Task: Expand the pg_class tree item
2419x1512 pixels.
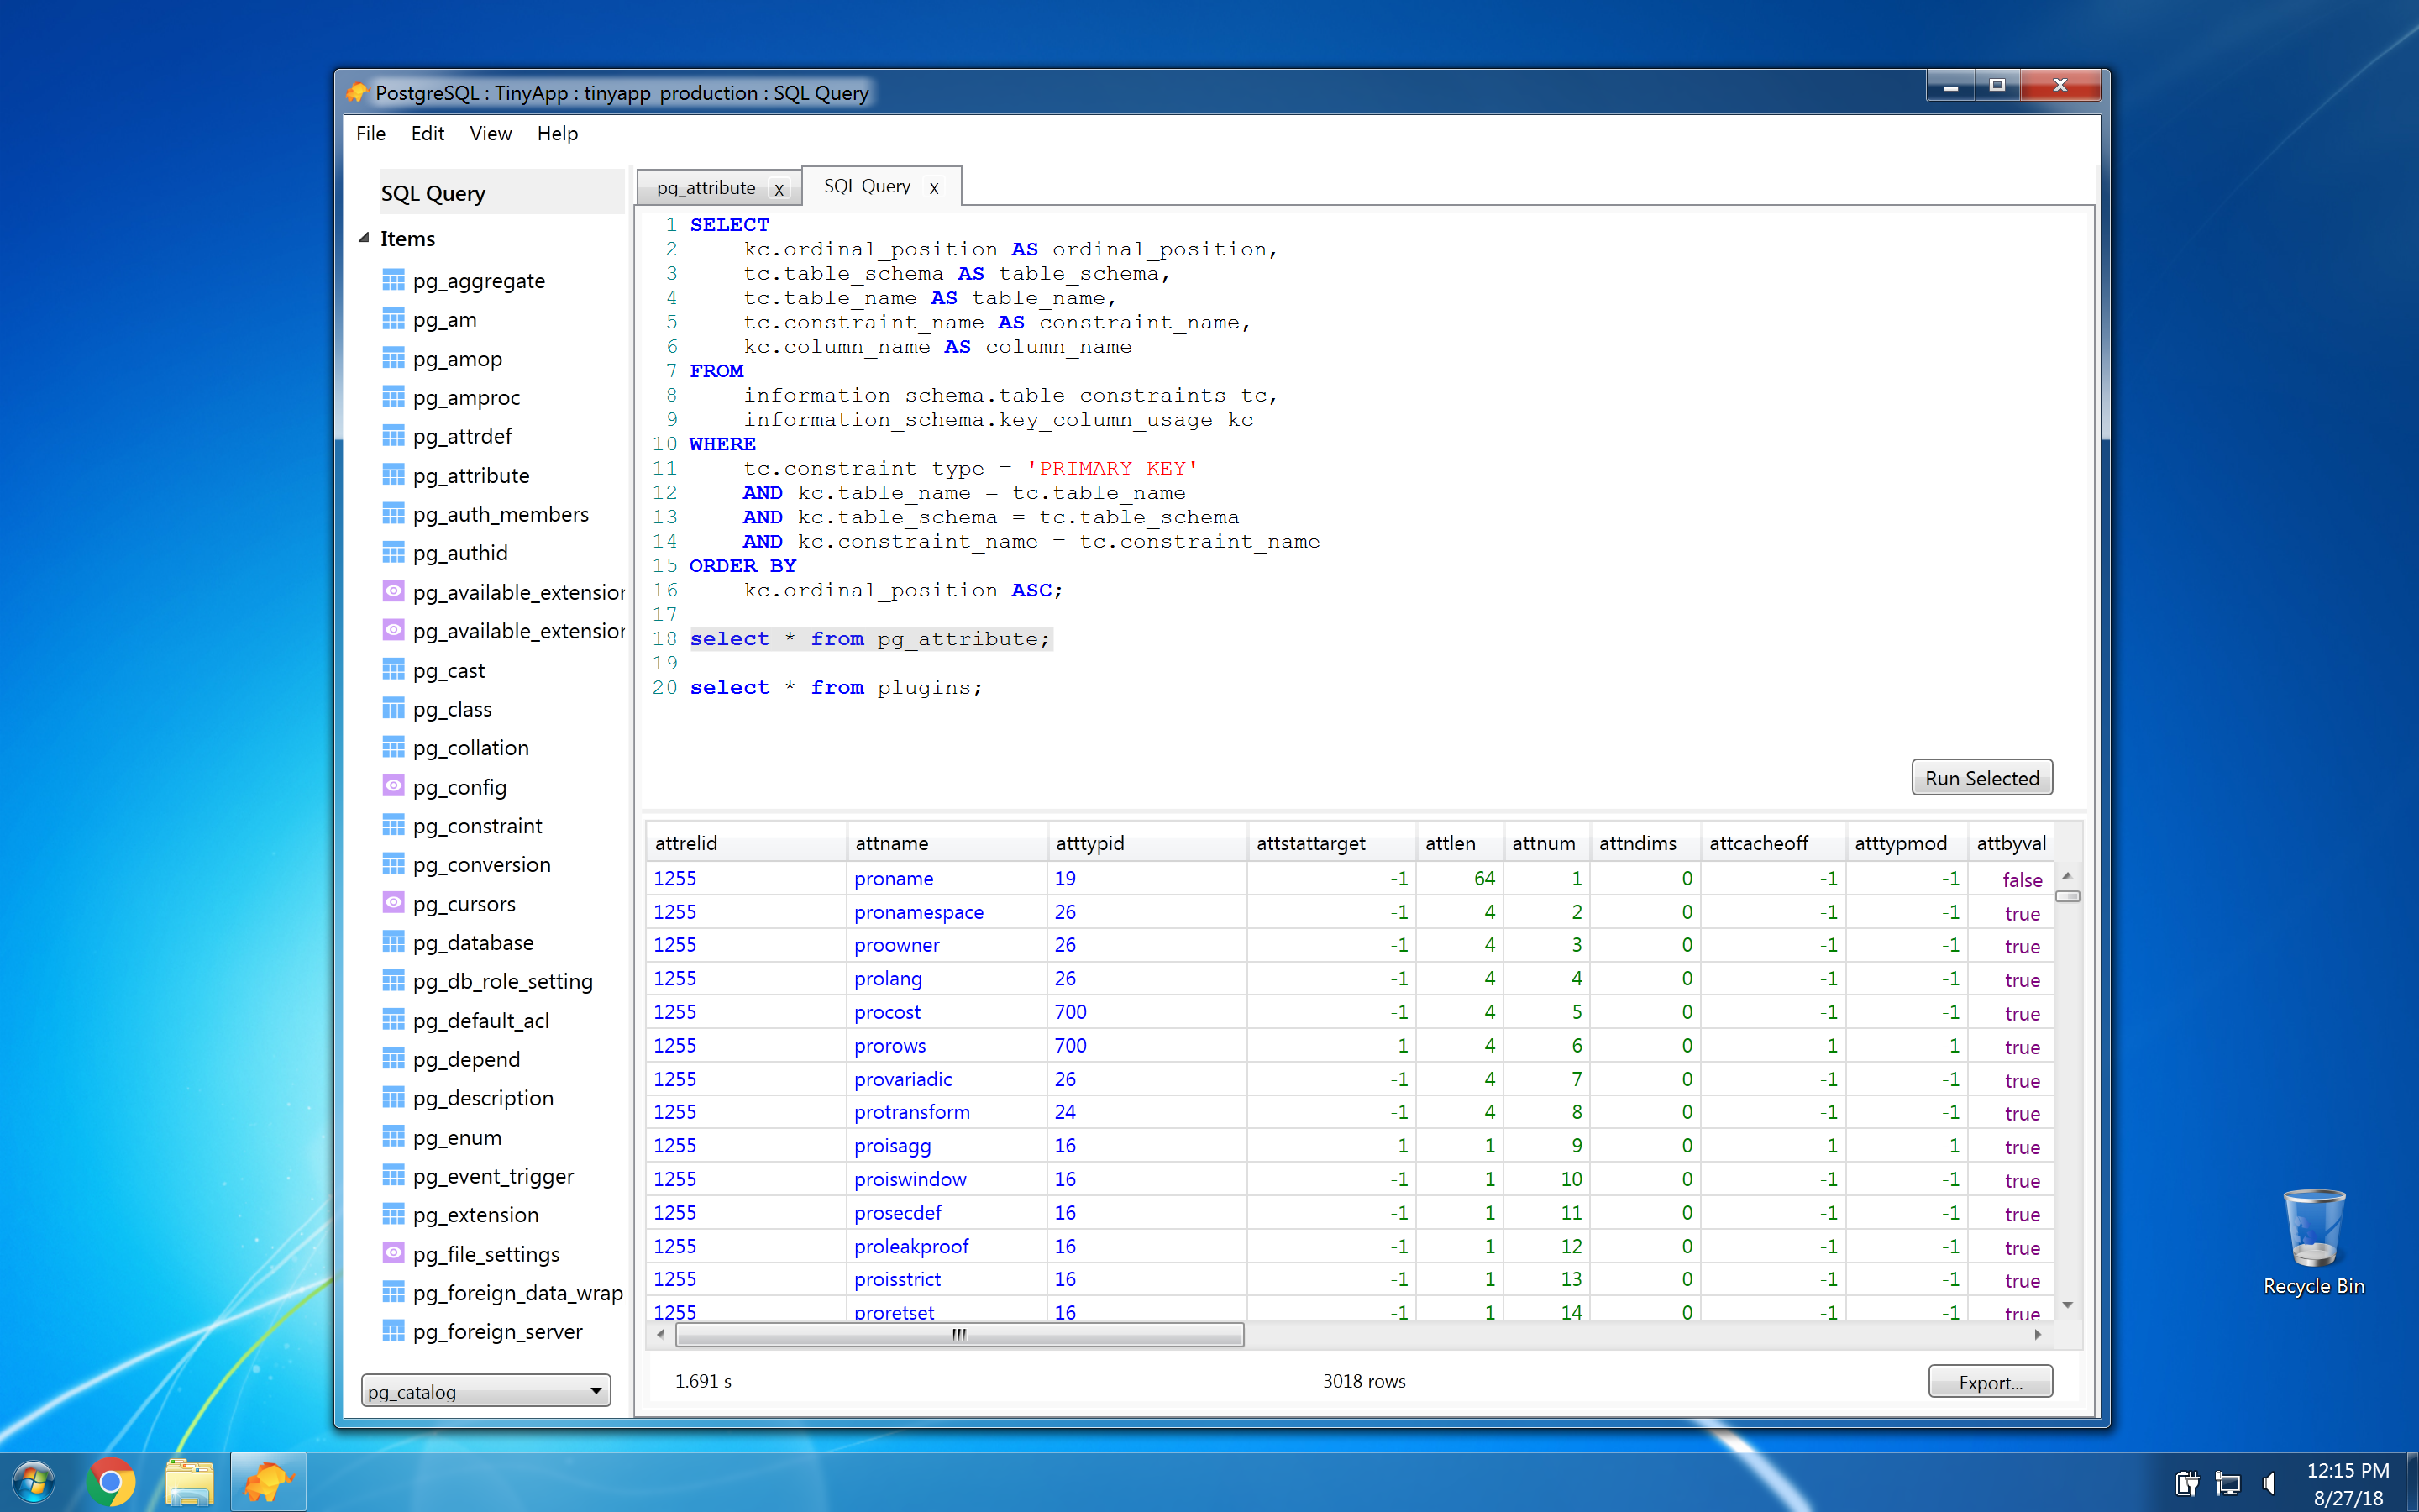Action: coord(449,707)
